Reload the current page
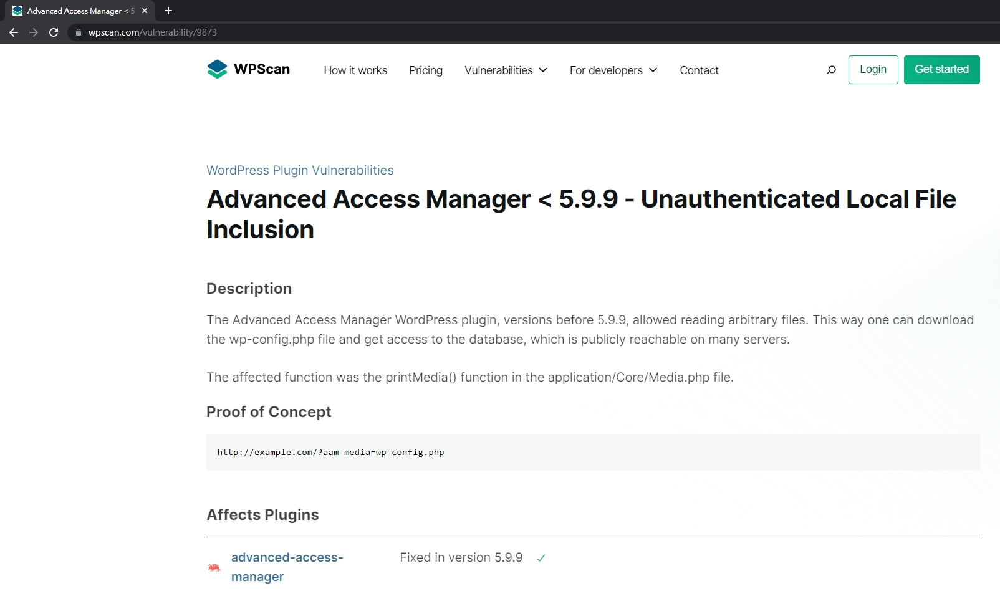The width and height of the screenshot is (1000, 596). tap(54, 32)
